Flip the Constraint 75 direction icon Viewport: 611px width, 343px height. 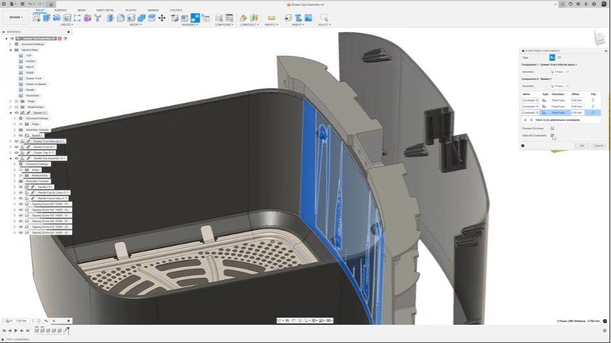click(593, 113)
